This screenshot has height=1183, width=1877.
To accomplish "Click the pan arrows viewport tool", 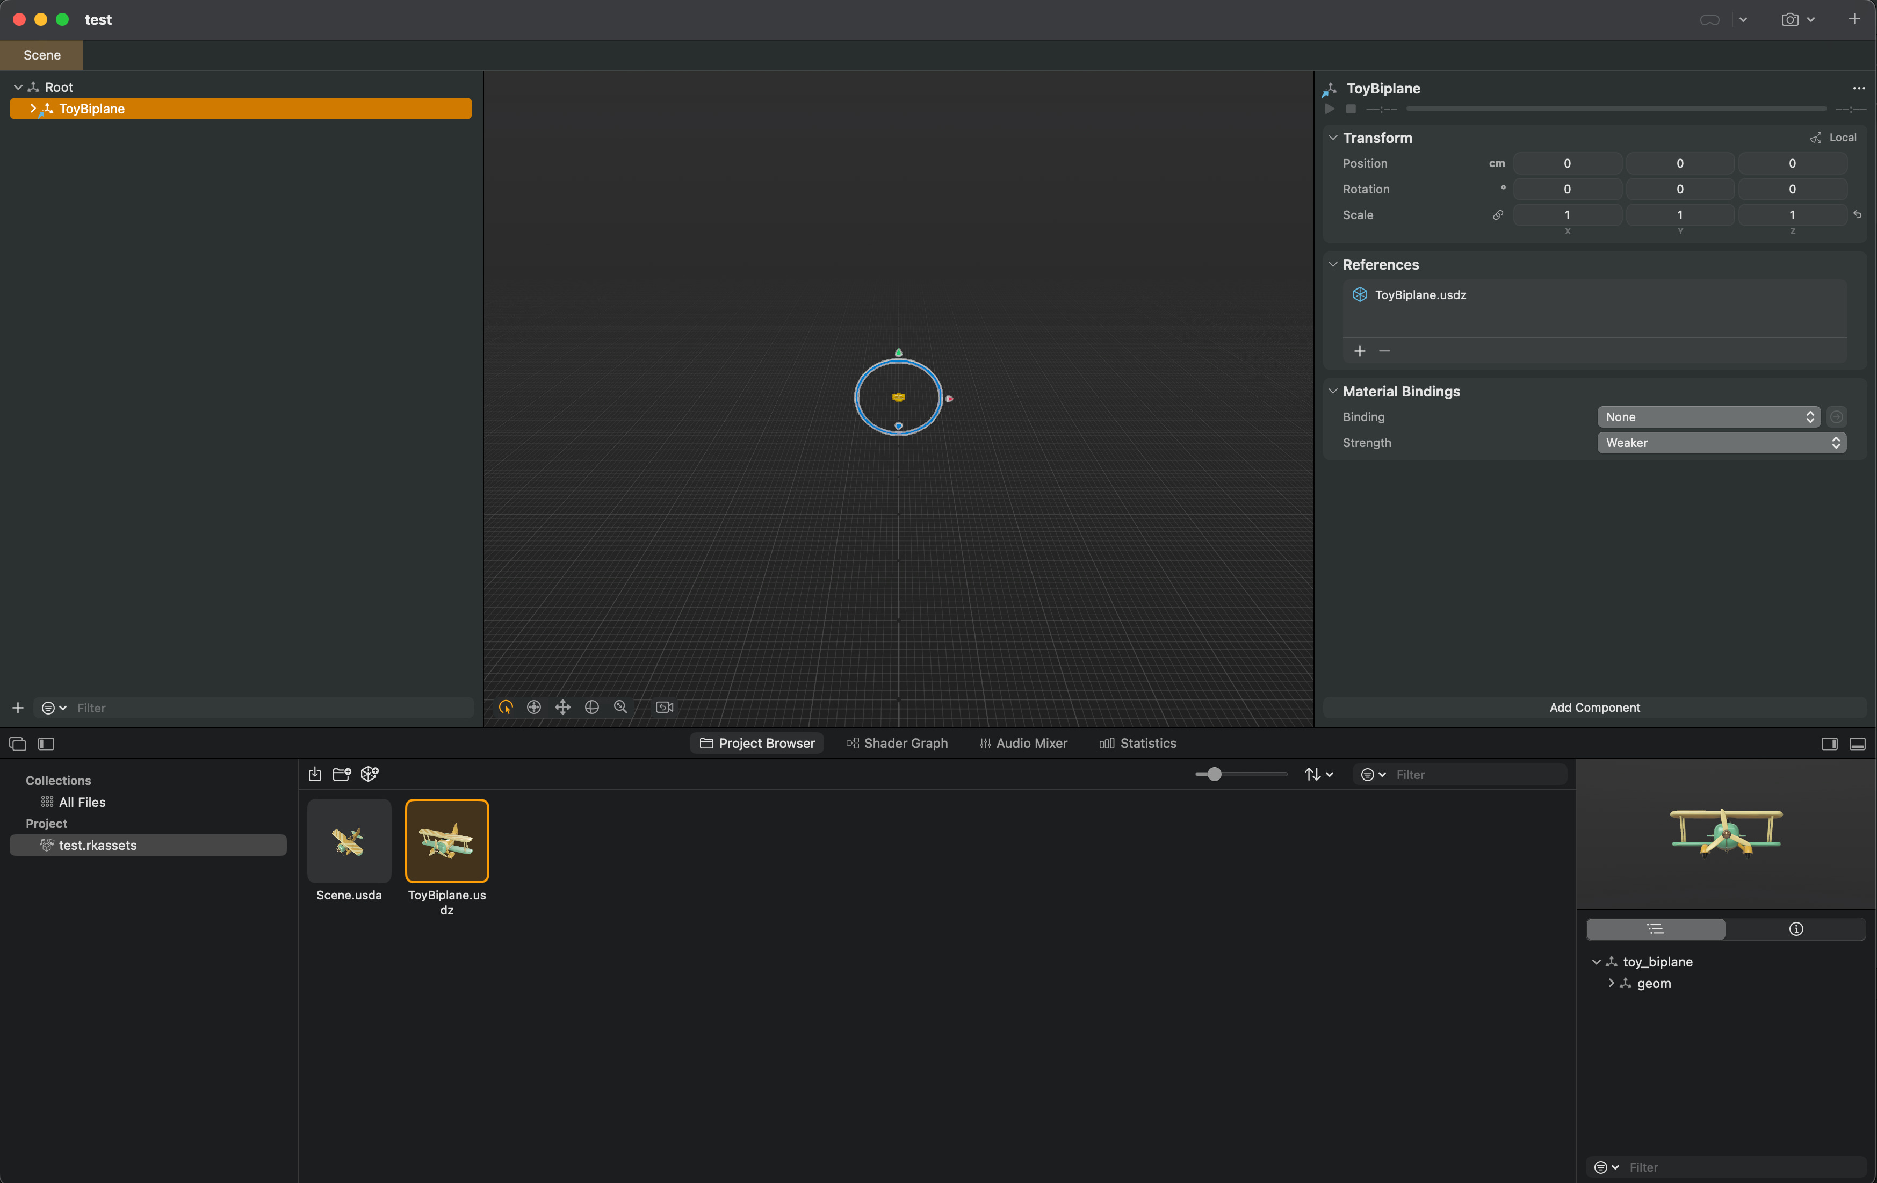I will click(x=563, y=708).
